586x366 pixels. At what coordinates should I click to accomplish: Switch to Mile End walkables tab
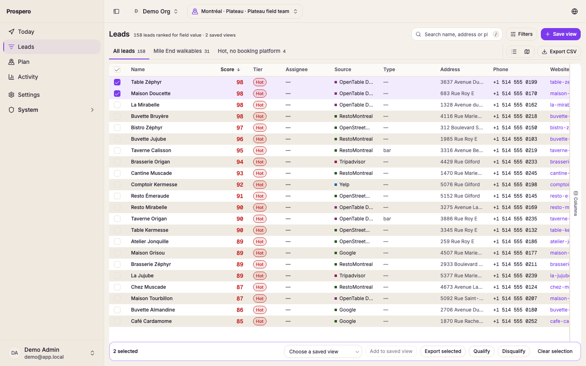point(181,51)
